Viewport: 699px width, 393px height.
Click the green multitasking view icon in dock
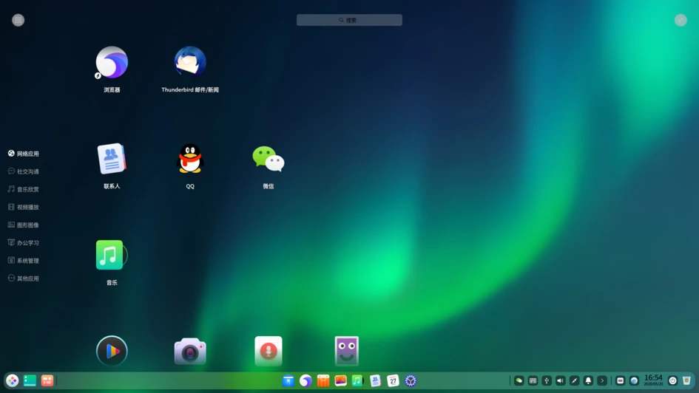(x=30, y=381)
